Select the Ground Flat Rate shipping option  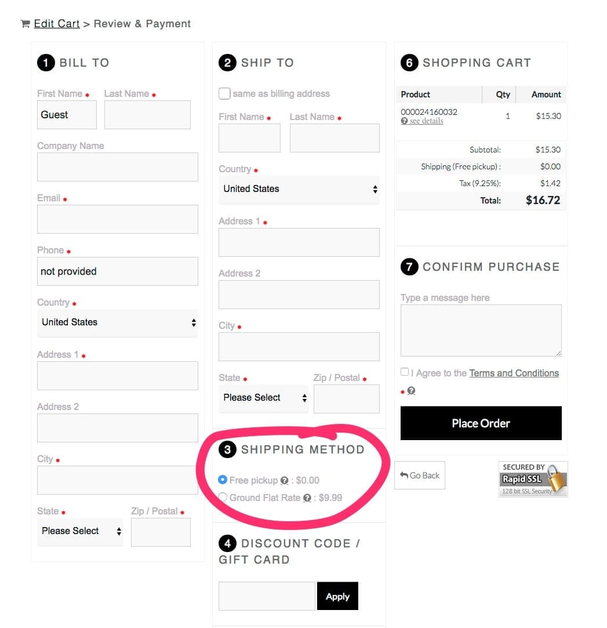pos(223,497)
